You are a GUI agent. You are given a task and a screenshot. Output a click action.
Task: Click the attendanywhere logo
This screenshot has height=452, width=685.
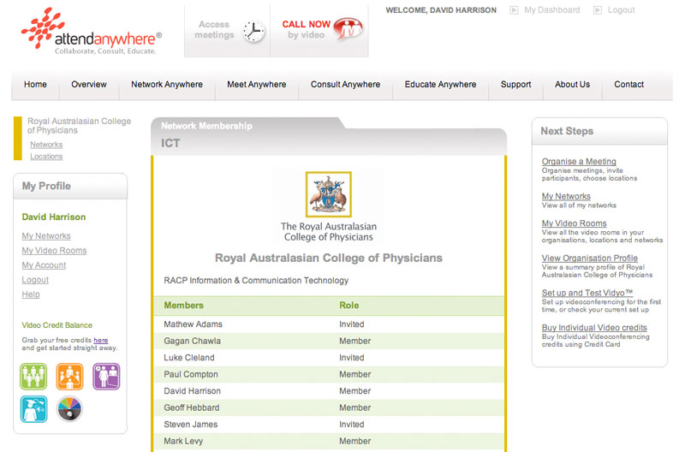(92, 31)
